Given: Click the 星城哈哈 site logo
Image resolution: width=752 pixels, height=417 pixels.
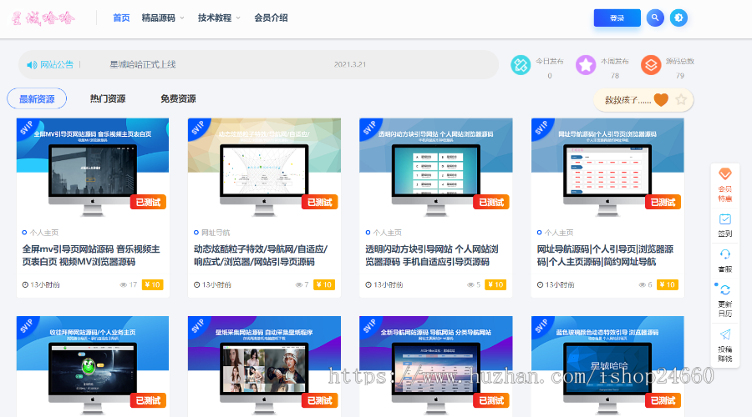Looking at the screenshot, I should pos(43,18).
